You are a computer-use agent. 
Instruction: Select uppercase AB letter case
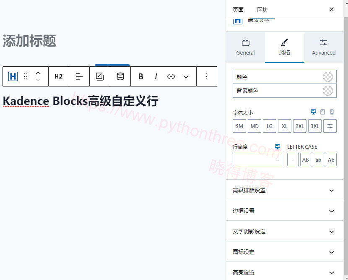(x=306, y=160)
